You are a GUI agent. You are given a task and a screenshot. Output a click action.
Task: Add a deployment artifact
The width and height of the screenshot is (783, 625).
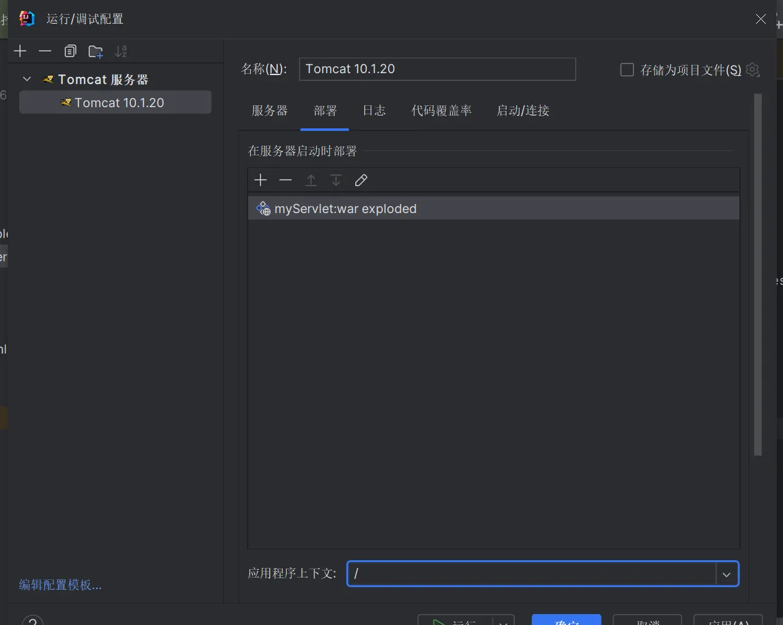click(x=260, y=180)
